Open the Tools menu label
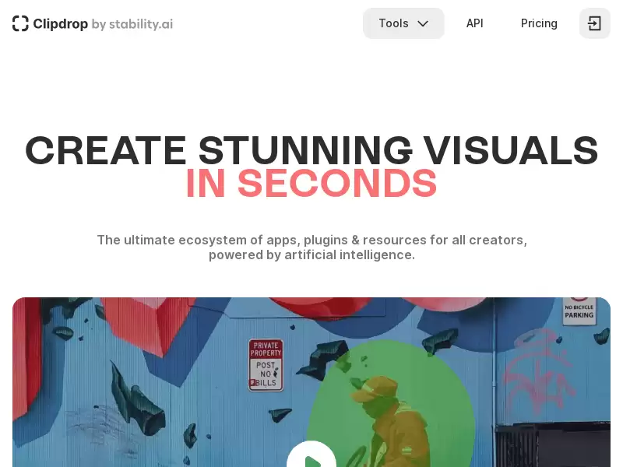Image resolution: width=623 pixels, height=467 pixels. click(x=393, y=23)
